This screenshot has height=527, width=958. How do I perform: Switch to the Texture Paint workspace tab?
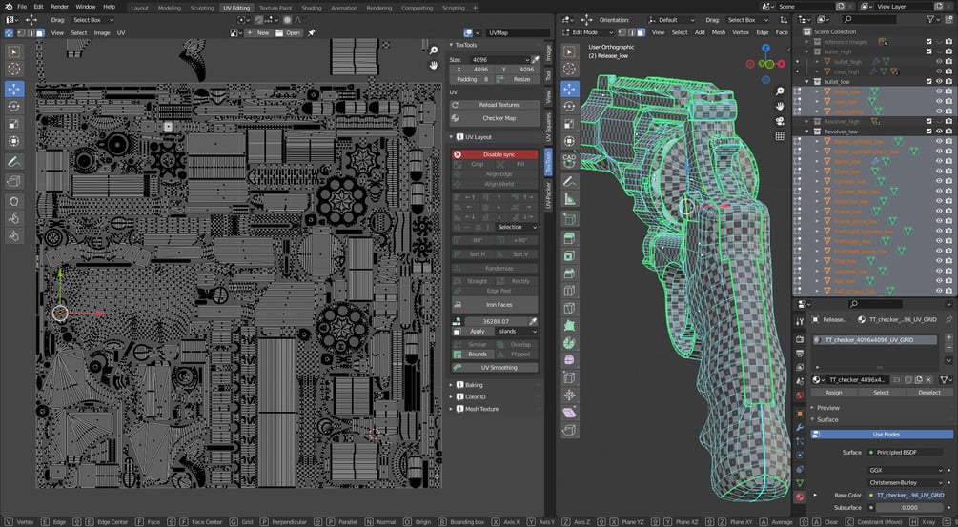(x=275, y=7)
